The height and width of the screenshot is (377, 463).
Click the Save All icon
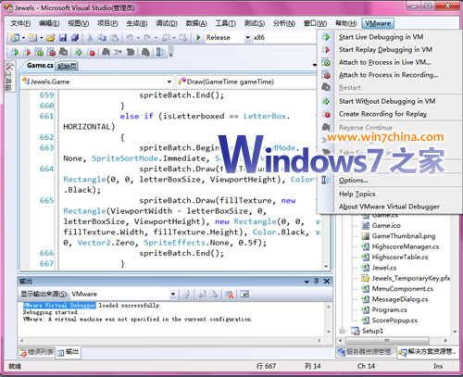(75, 38)
